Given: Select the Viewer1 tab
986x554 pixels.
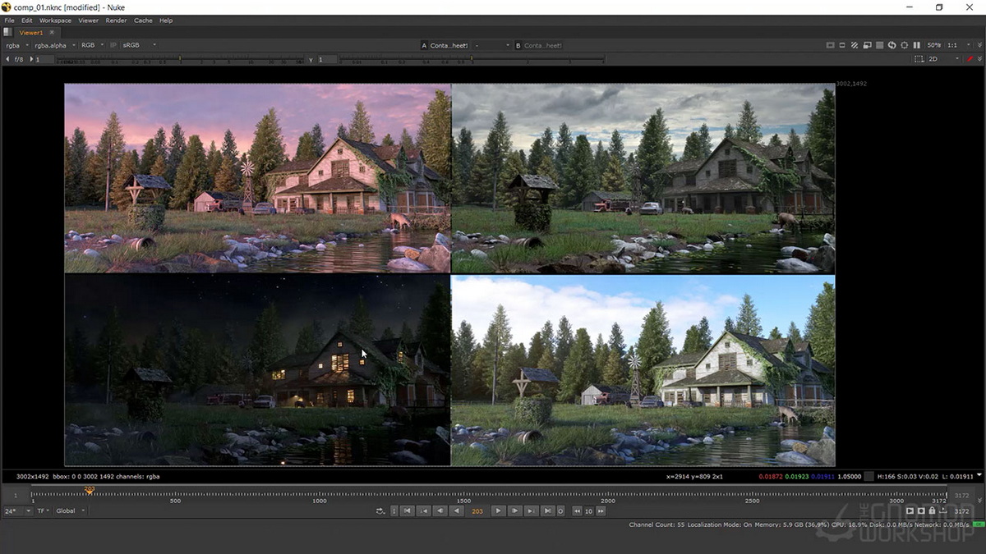Looking at the screenshot, I should pyautogui.click(x=31, y=32).
